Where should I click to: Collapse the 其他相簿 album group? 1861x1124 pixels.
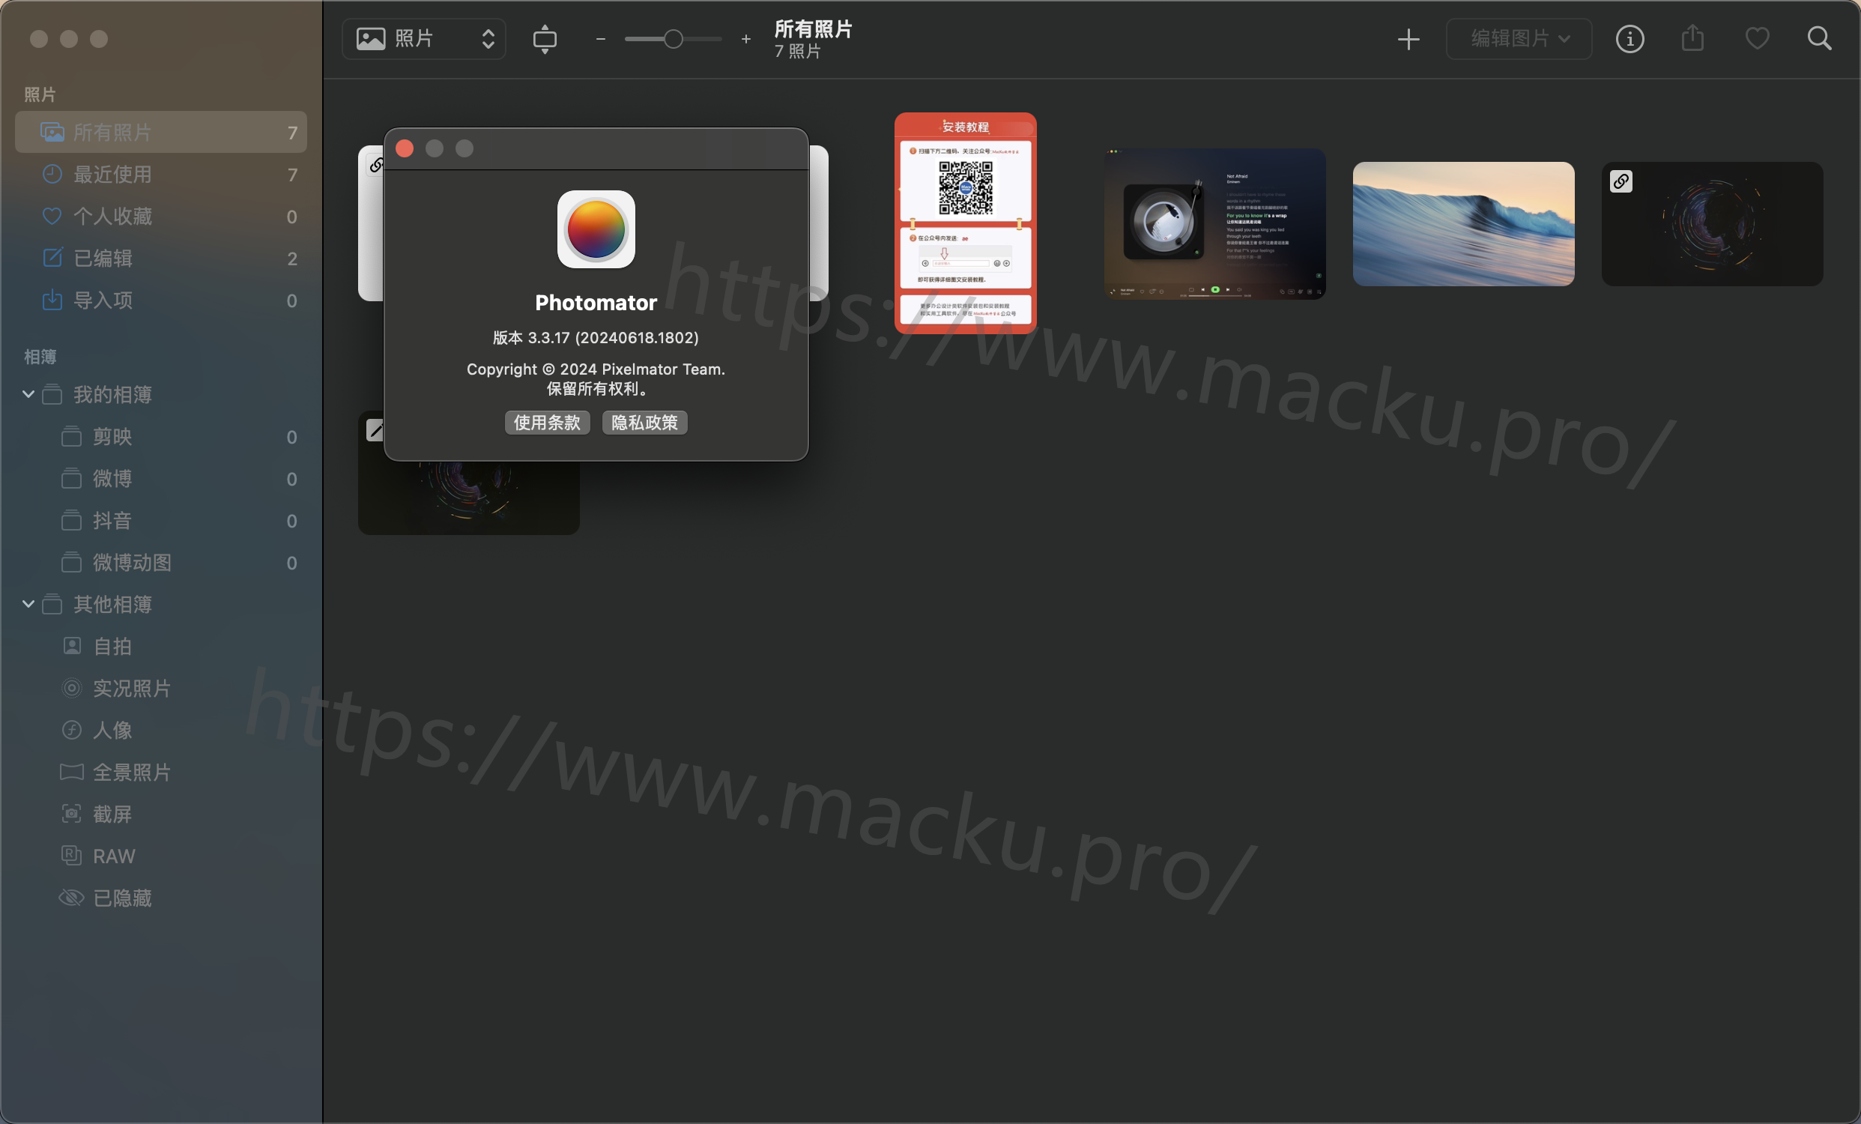(x=28, y=603)
